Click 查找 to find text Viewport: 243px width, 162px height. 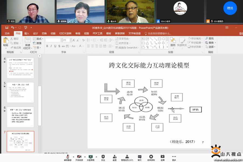tap(210, 38)
